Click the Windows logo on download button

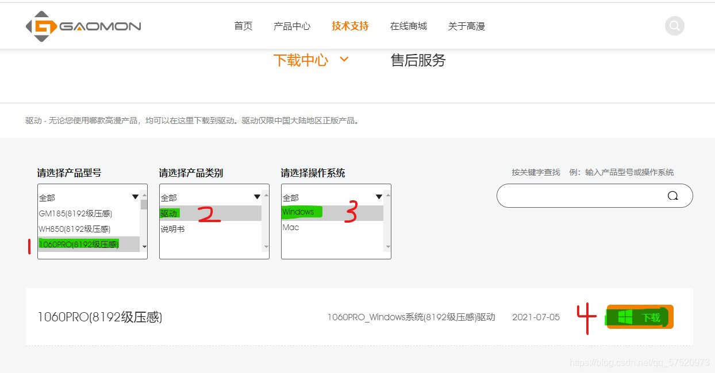coord(625,317)
